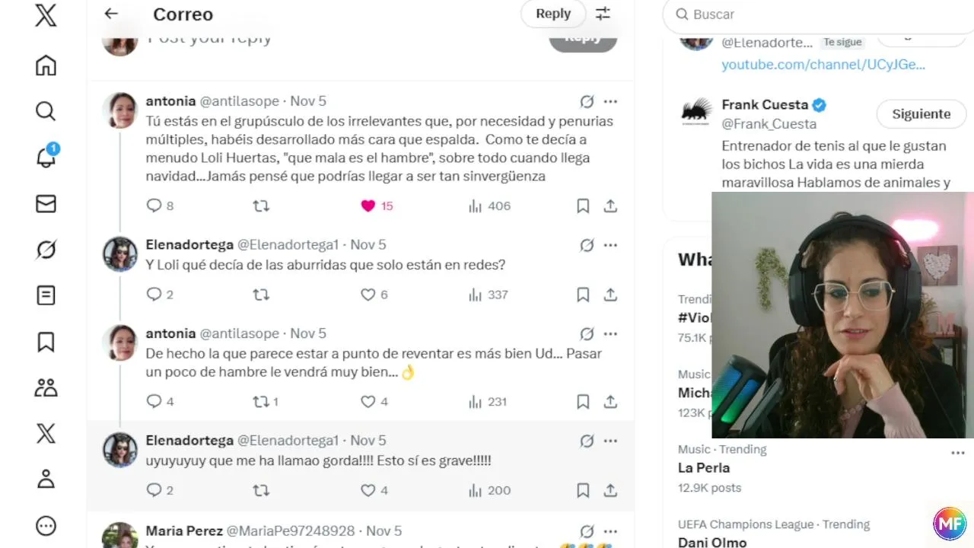Open the Communities people icon
Viewport: 974px width, 548px height.
pos(46,387)
